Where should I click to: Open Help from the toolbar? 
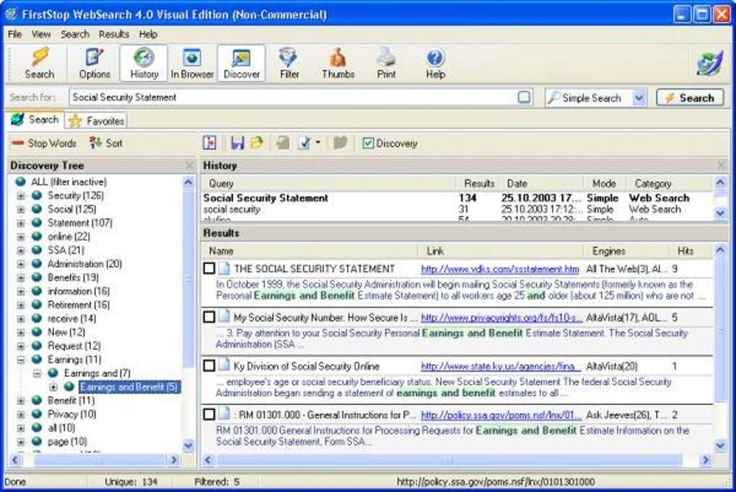click(435, 63)
